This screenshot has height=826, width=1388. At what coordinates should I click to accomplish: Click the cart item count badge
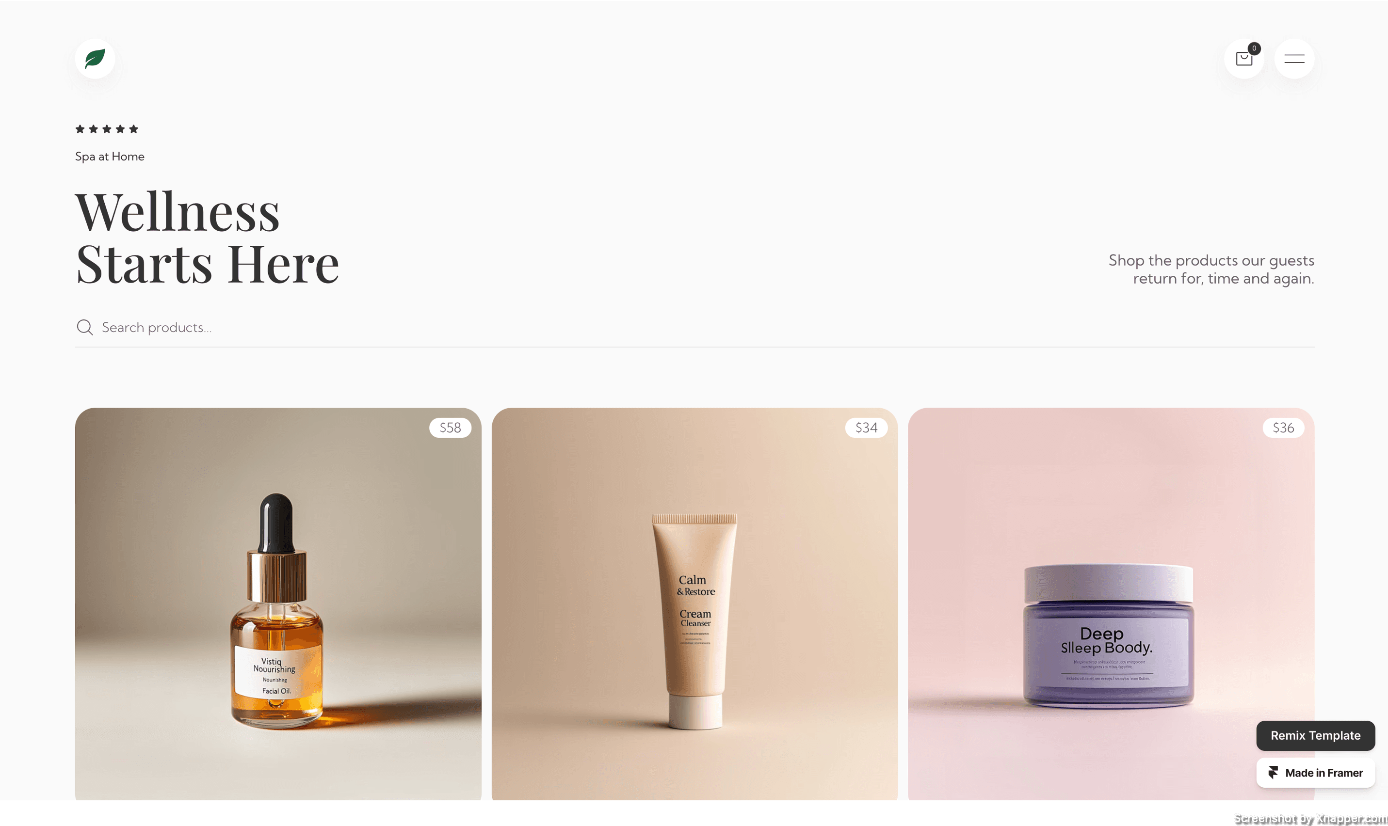point(1254,48)
